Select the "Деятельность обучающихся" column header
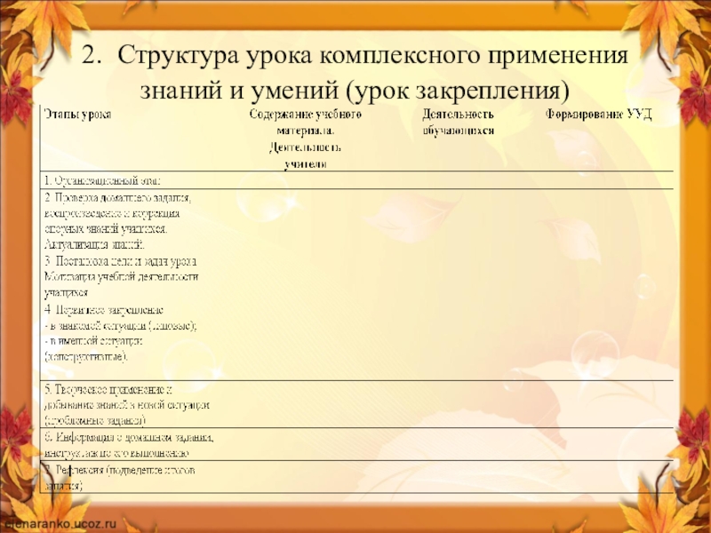Image resolution: width=711 pixels, height=533 pixels. tap(458, 123)
